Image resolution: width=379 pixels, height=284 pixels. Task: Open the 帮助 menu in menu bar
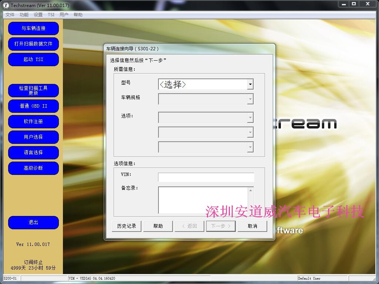[78, 15]
